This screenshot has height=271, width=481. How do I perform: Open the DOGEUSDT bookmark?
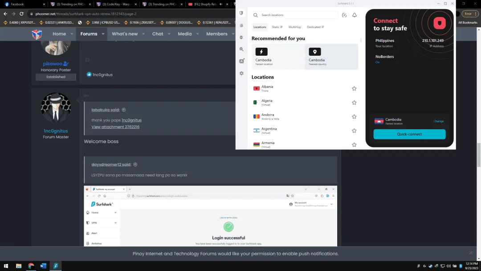click(x=176, y=22)
